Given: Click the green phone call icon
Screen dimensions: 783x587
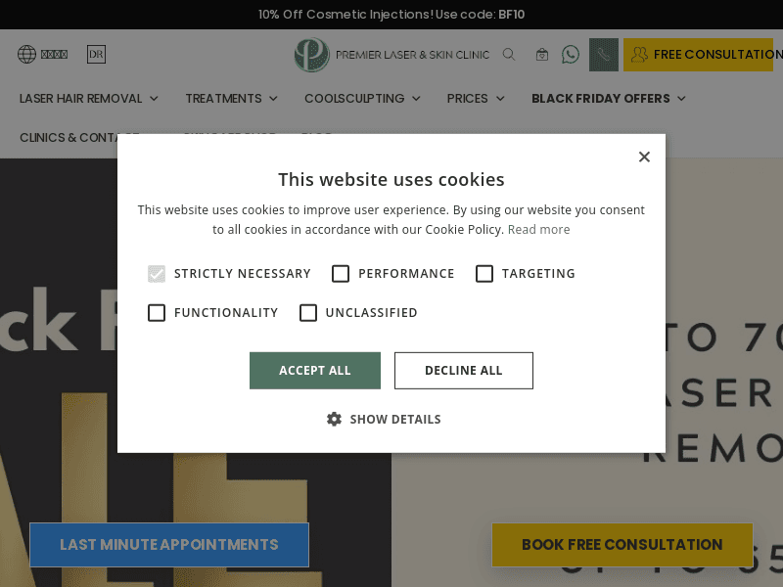Looking at the screenshot, I should (x=604, y=55).
